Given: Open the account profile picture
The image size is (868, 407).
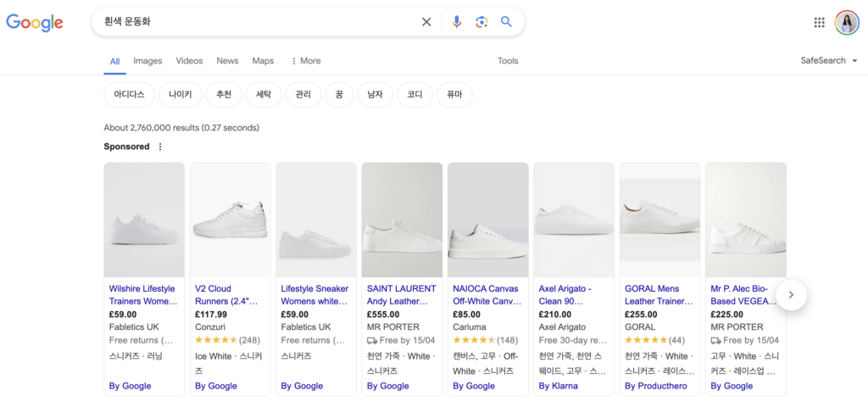Looking at the screenshot, I should [x=847, y=23].
